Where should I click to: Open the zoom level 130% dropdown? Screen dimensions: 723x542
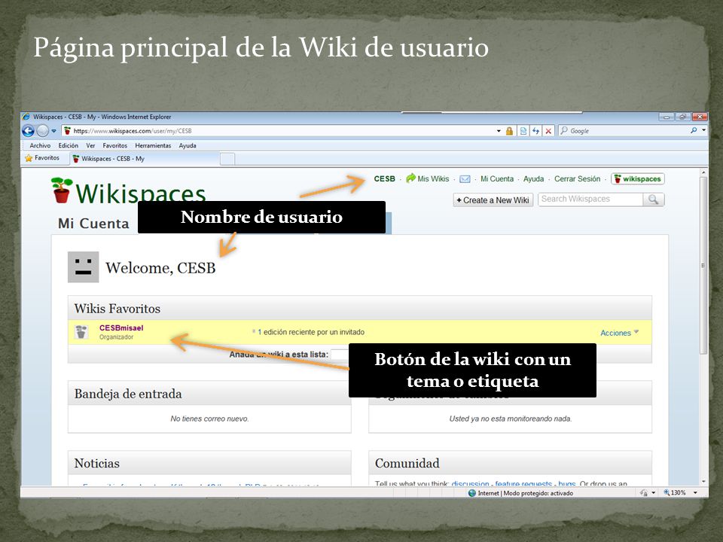point(695,492)
